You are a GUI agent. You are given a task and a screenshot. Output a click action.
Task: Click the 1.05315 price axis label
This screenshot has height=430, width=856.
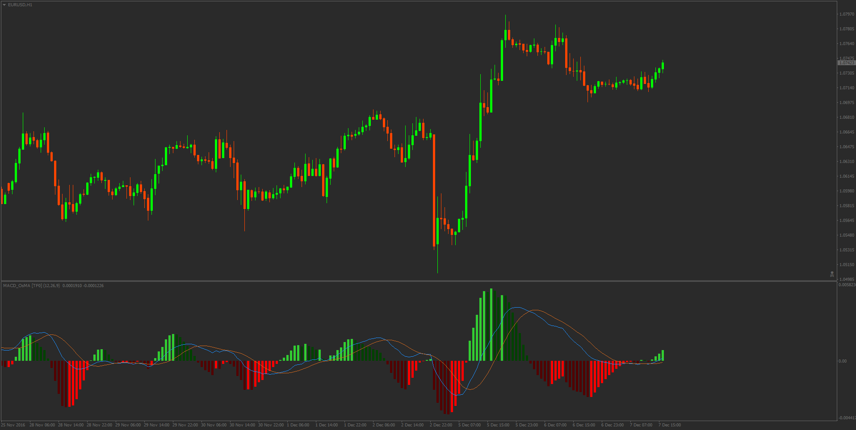tap(847, 250)
